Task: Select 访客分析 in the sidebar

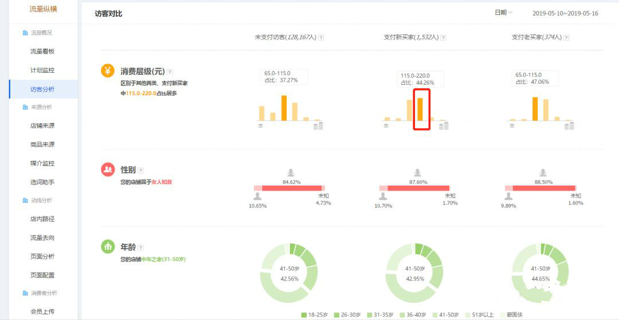Action: click(x=42, y=89)
